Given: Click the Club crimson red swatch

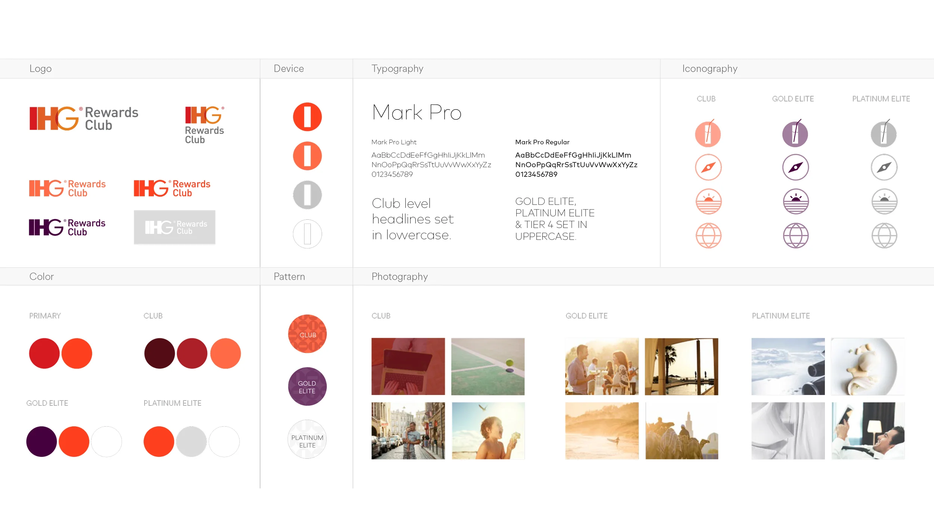Looking at the screenshot, I should pos(192,354).
